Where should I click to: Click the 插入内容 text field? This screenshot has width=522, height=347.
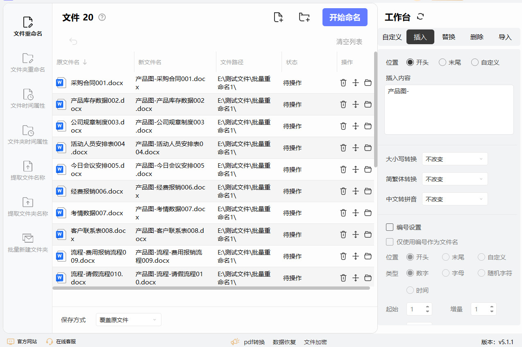click(449, 109)
